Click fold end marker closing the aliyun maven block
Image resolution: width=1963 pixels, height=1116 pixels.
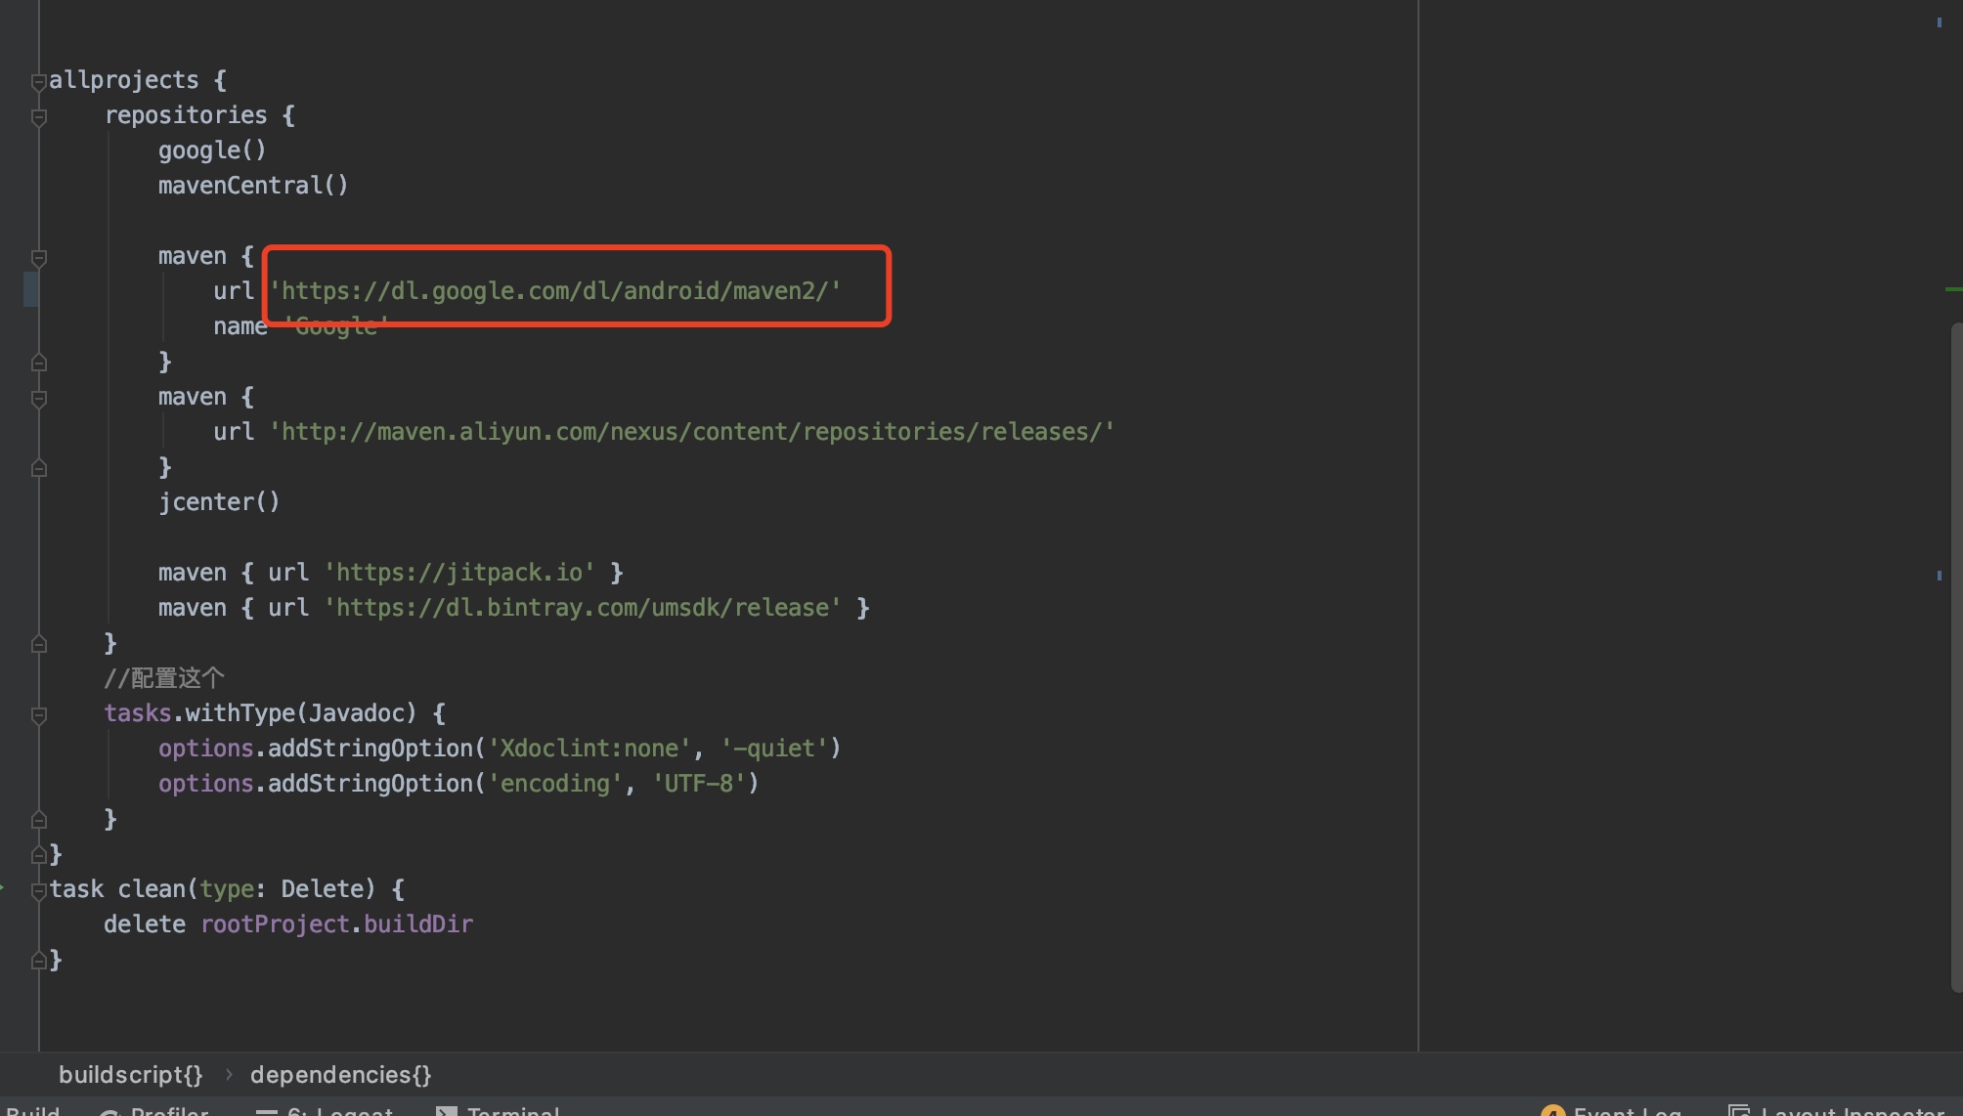(39, 468)
